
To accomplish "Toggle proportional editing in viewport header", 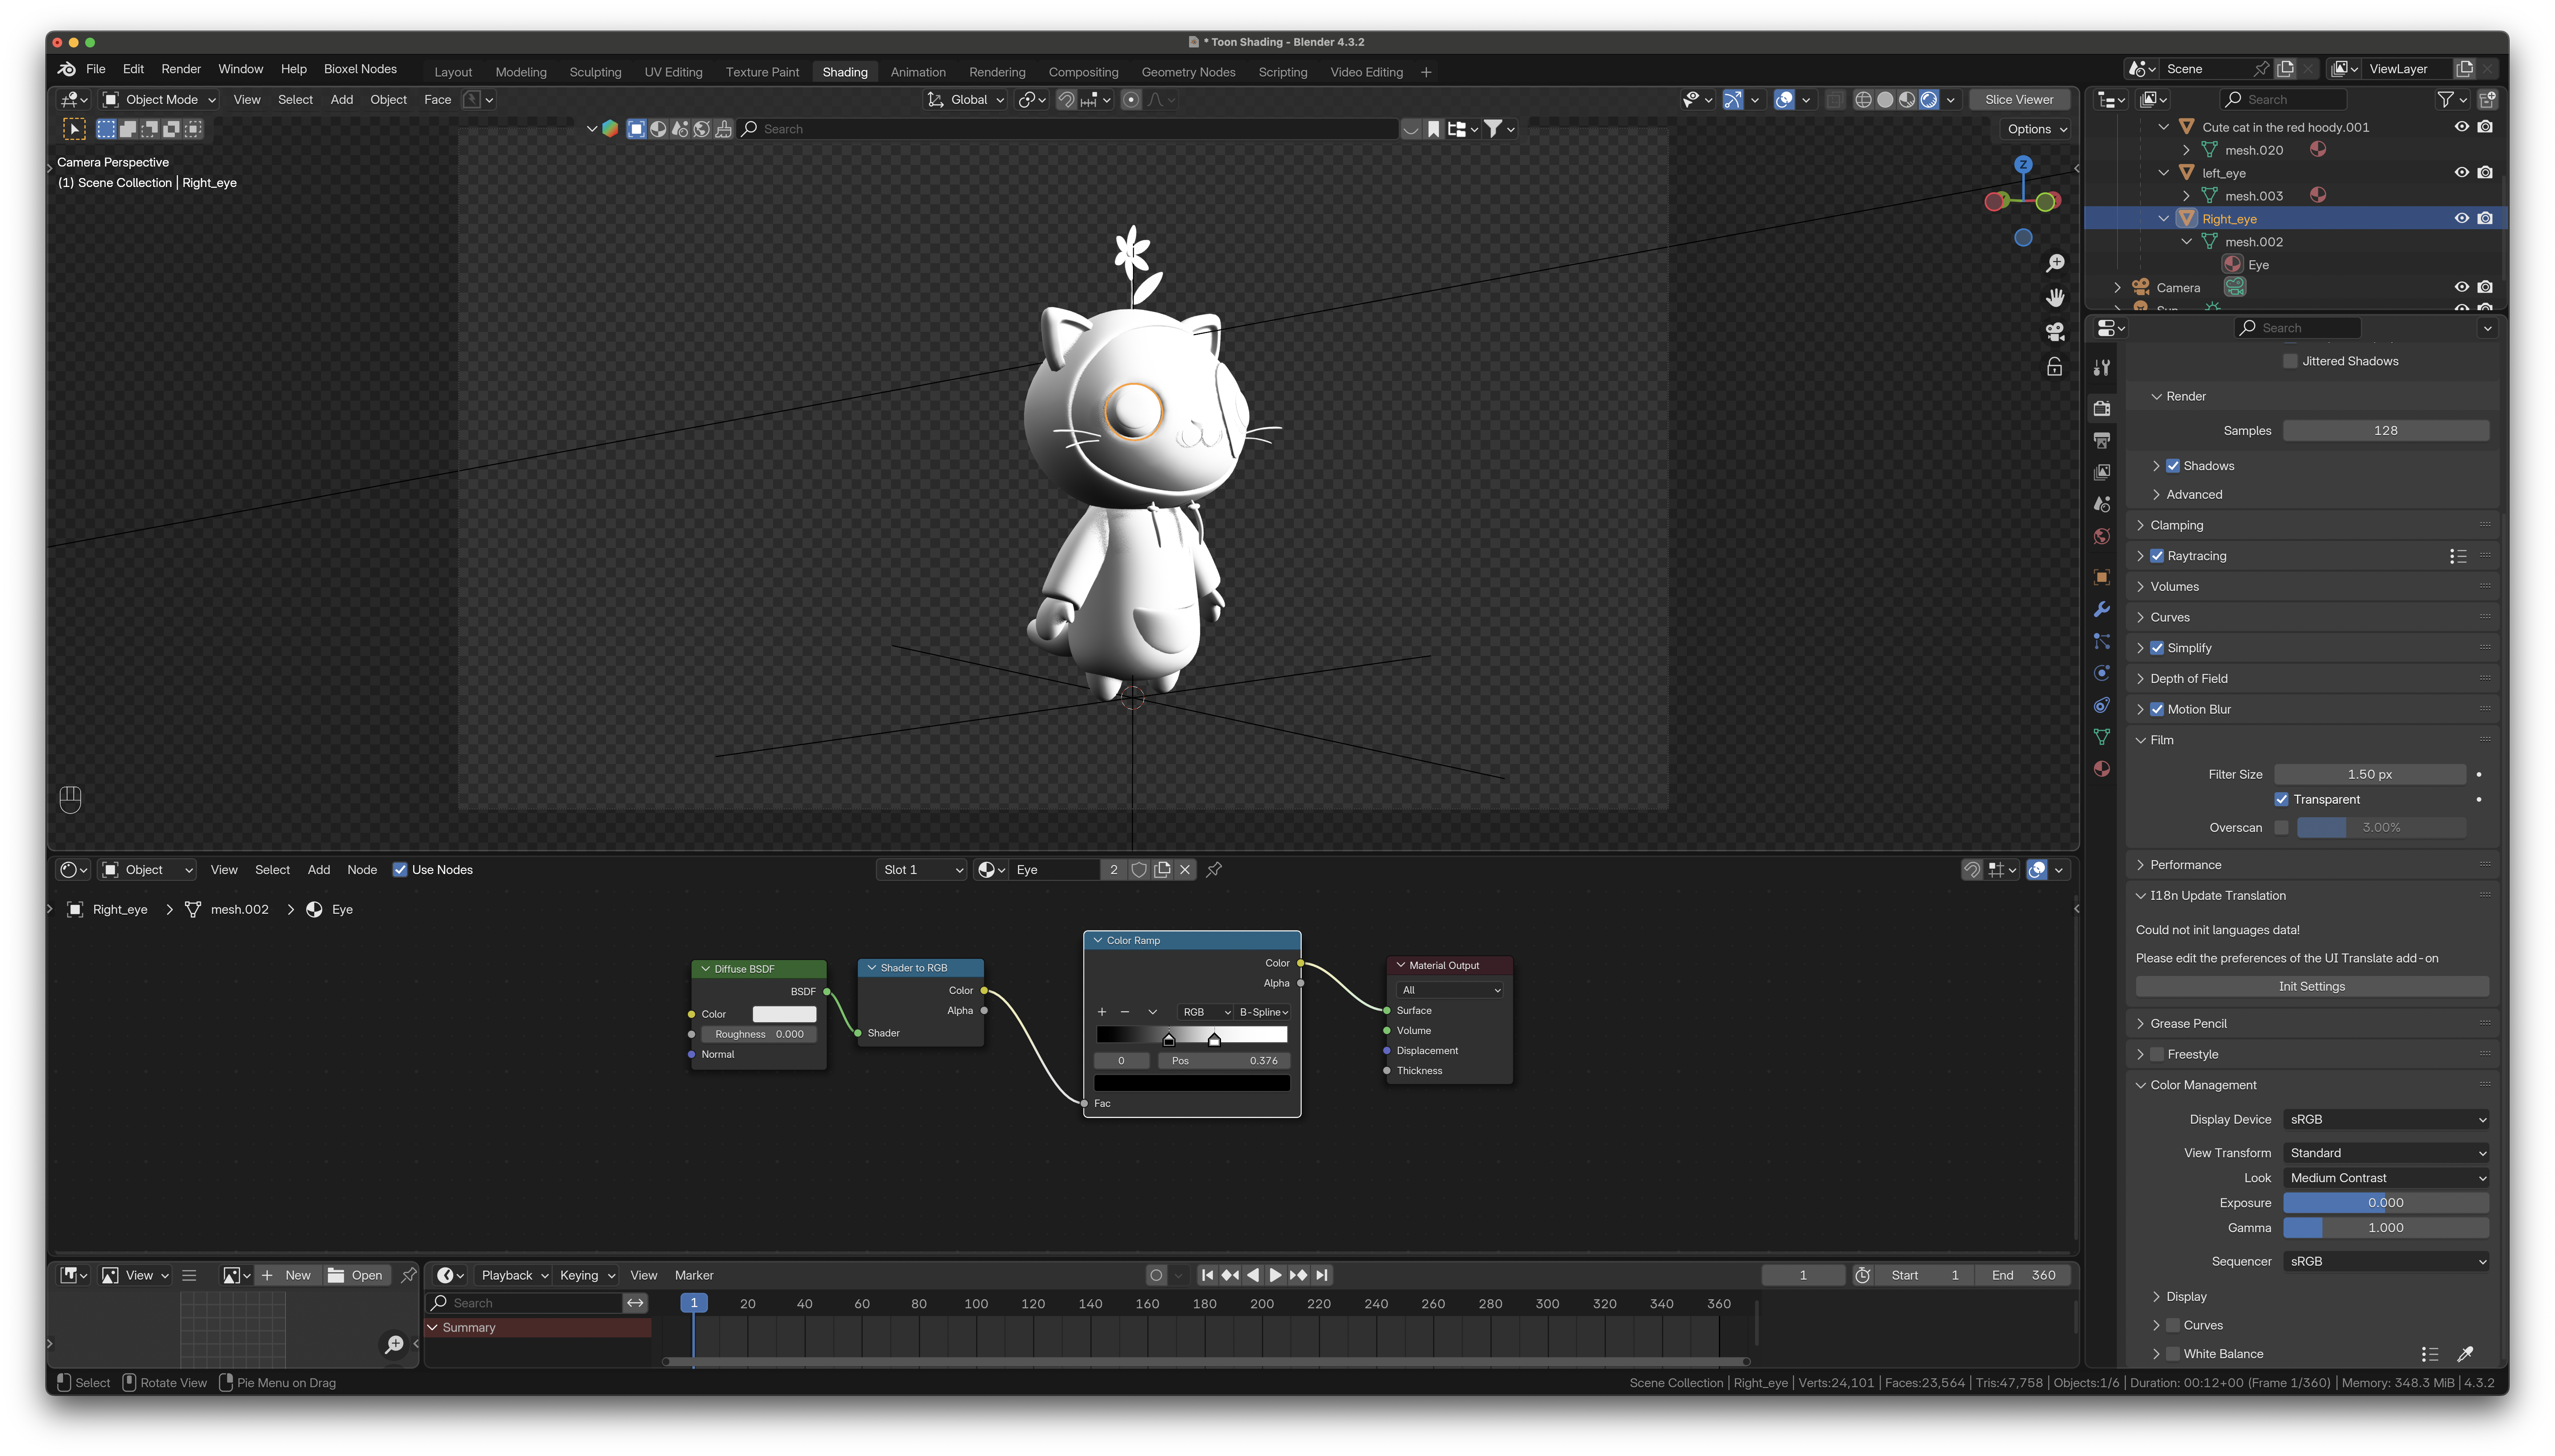I will pos(1131,99).
